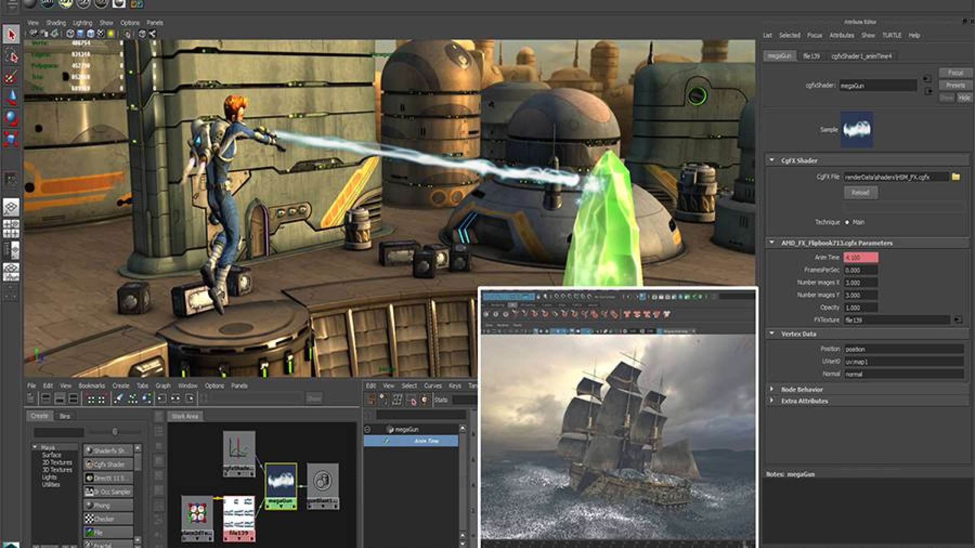Activate the Rotate tool sphere icon
This screenshot has height=548, width=975.
11,118
